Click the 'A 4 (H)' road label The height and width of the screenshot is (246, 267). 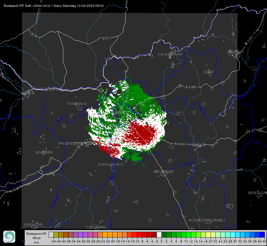click(x=180, y=144)
